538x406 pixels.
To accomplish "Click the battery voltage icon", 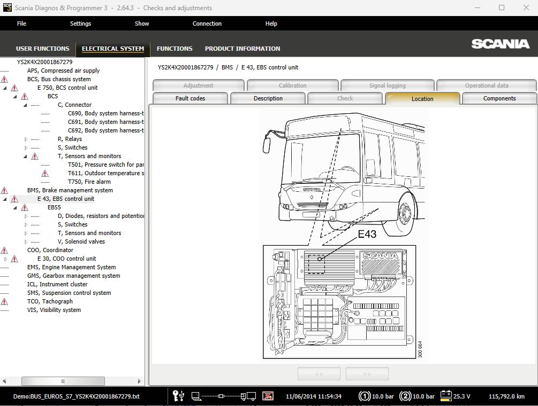I will point(446,396).
